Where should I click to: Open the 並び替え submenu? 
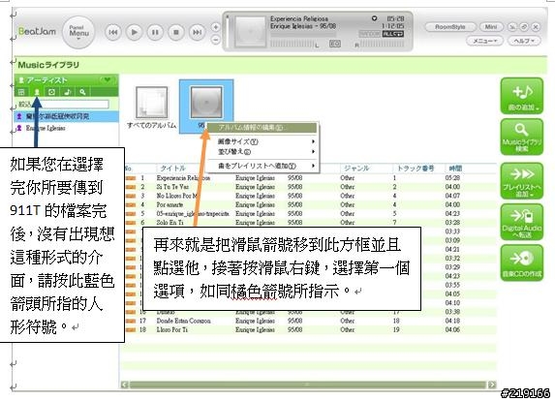click(262, 152)
